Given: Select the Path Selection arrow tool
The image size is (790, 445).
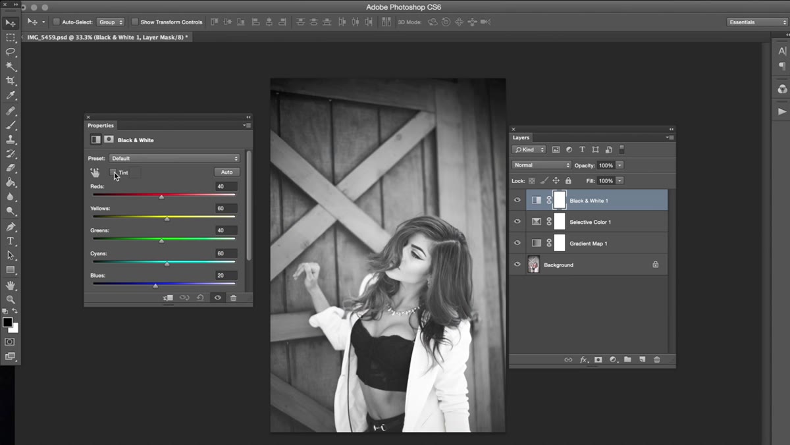Looking at the screenshot, I should click(x=11, y=255).
